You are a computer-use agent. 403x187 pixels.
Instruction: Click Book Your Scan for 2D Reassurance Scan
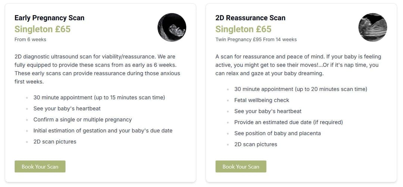point(241,167)
